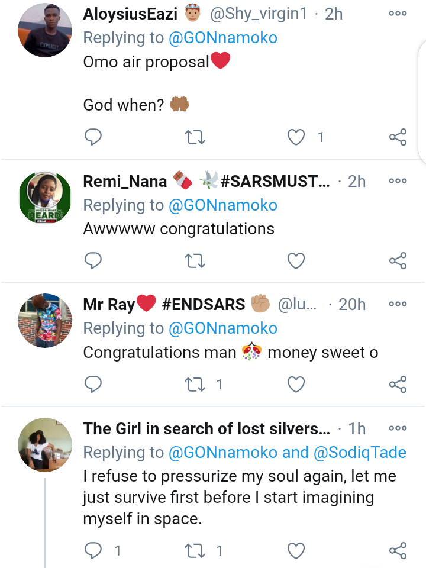
Task: Retweet Remi_Nana's congratulations tweet
Action: point(195,260)
